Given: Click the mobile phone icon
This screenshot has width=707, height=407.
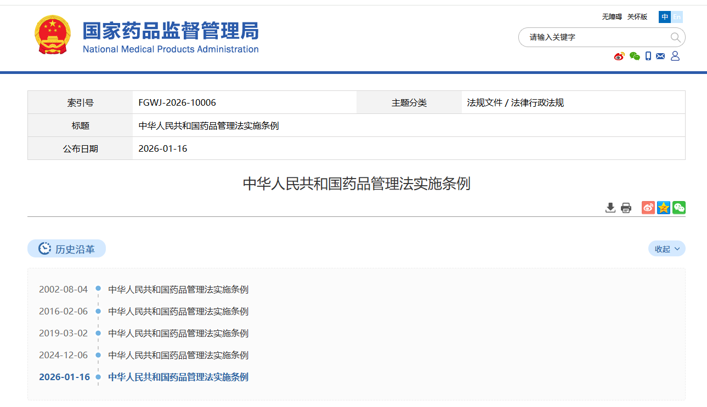Looking at the screenshot, I should 648,56.
